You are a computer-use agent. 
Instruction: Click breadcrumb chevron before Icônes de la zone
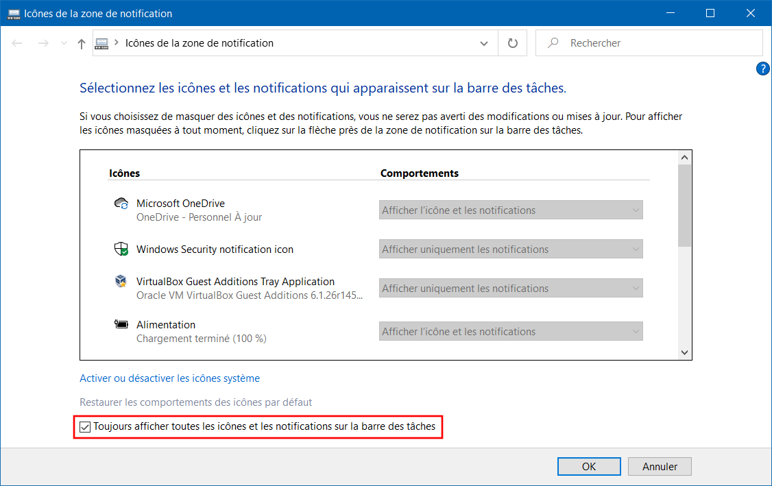tap(117, 42)
